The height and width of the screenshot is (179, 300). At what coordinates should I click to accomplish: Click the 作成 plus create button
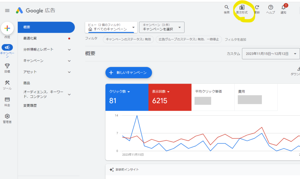click(x=8, y=28)
